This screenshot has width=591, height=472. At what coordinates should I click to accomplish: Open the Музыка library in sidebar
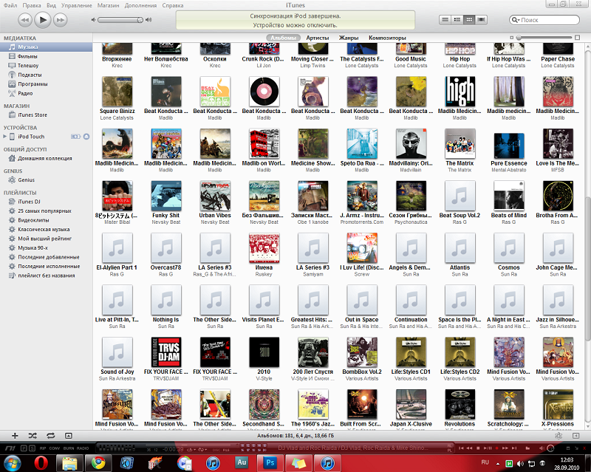pyautogui.click(x=46, y=47)
